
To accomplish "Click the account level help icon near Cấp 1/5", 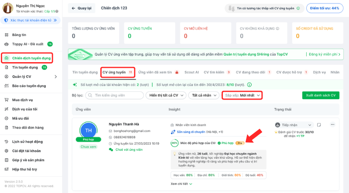I will click(57, 11).
